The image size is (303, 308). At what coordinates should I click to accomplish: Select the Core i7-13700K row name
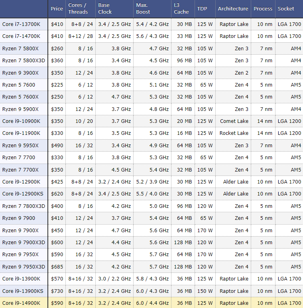tap(21, 24)
